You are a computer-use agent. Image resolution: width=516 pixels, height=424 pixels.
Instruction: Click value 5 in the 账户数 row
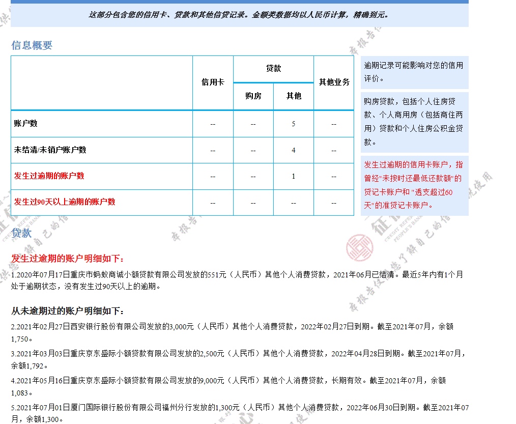point(294,124)
